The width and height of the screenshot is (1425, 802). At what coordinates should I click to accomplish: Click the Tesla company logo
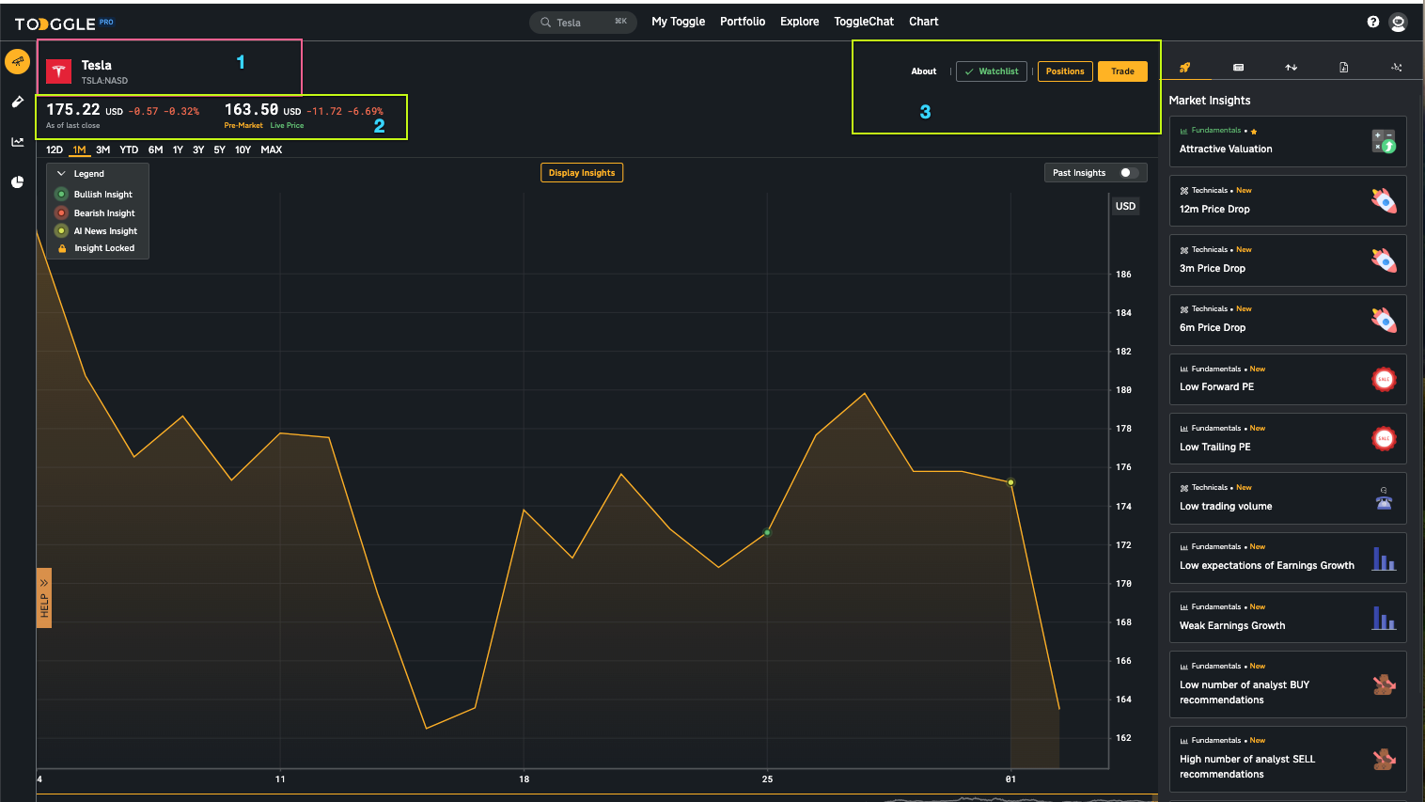[x=59, y=71]
